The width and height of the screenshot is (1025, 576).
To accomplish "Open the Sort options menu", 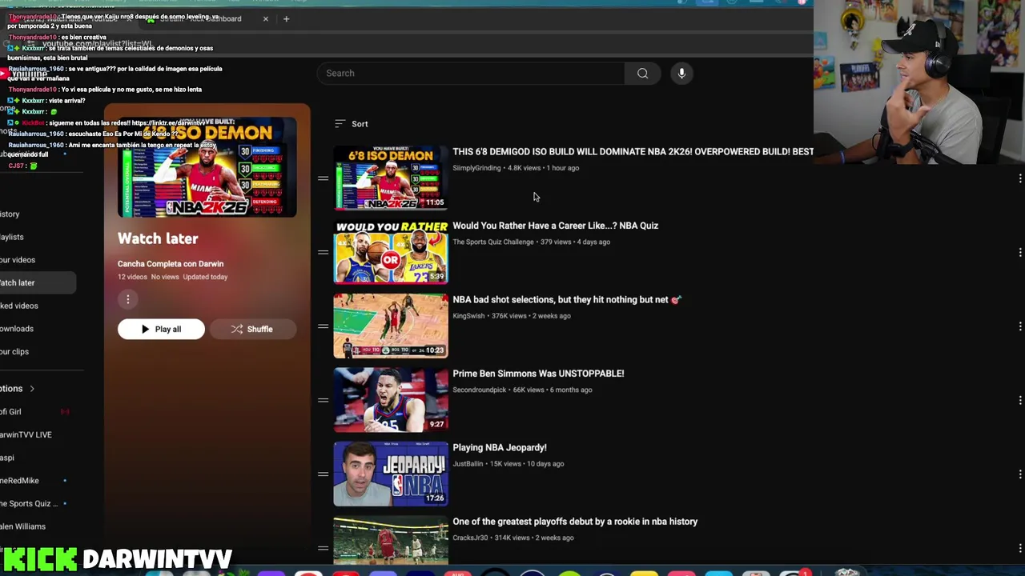I will click(352, 124).
